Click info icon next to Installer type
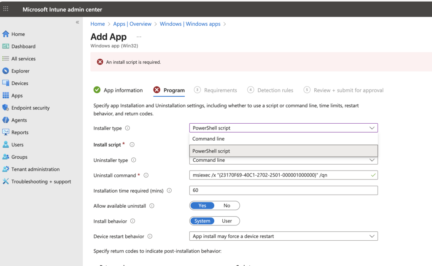 [x=127, y=128]
